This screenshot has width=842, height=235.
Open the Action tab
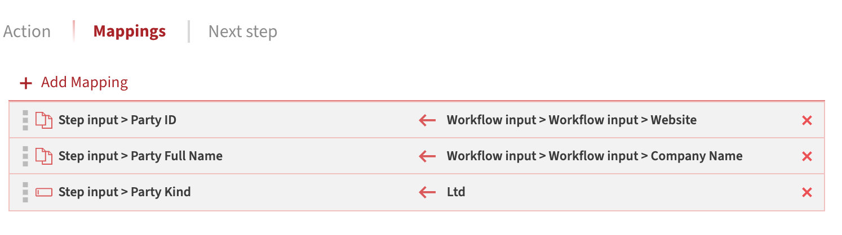(x=27, y=31)
